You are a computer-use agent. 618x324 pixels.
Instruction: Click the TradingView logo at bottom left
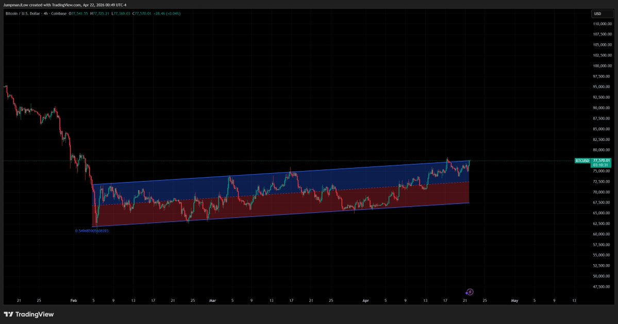pos(29,314)
